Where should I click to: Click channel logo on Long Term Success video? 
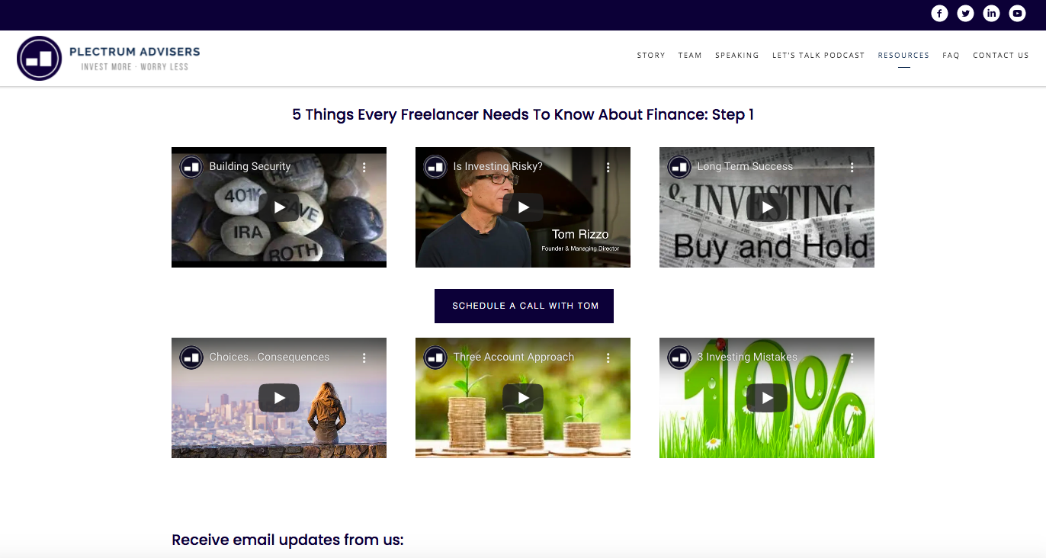pos(679,167)
